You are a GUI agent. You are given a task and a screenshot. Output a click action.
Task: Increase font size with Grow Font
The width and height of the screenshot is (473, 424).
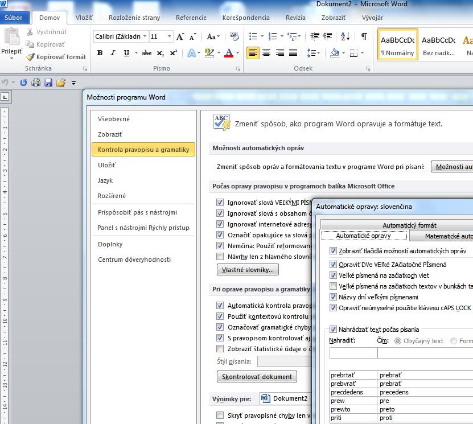[x=180, y=37]
